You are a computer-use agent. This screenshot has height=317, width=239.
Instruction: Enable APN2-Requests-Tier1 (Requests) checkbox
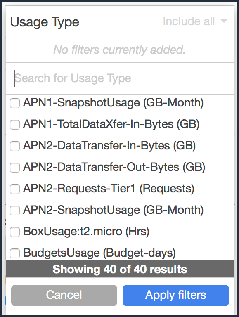click(x=15, y=189)
